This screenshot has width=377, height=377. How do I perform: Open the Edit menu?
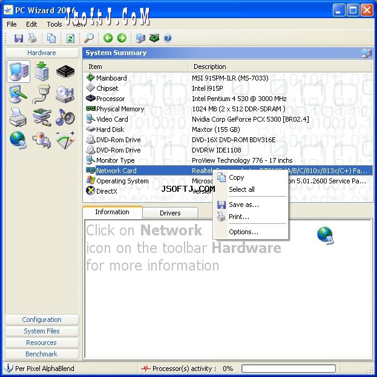[x=31, y=24]
